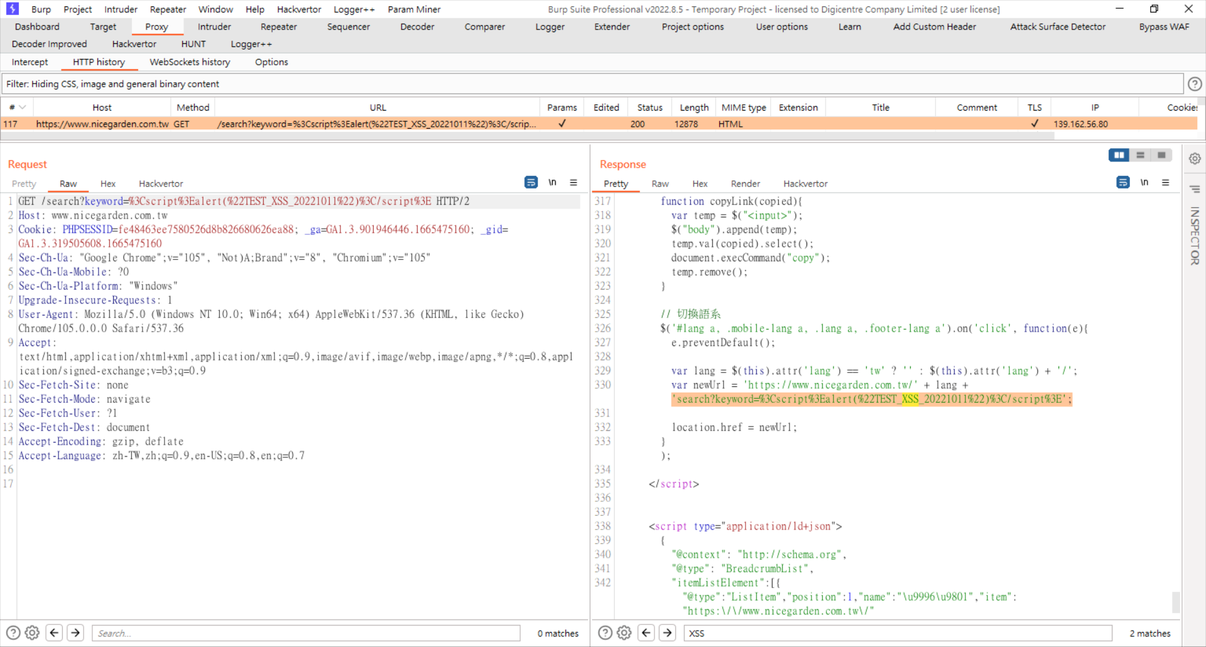
Task: Switch to the Intercept sub-tab
Action: click(x=30, y=62)
